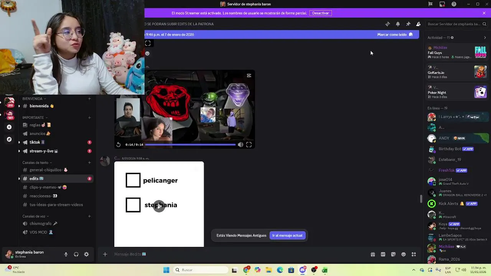
Task: Click Marcar como leído button
Action: click(x=395, y=34)
